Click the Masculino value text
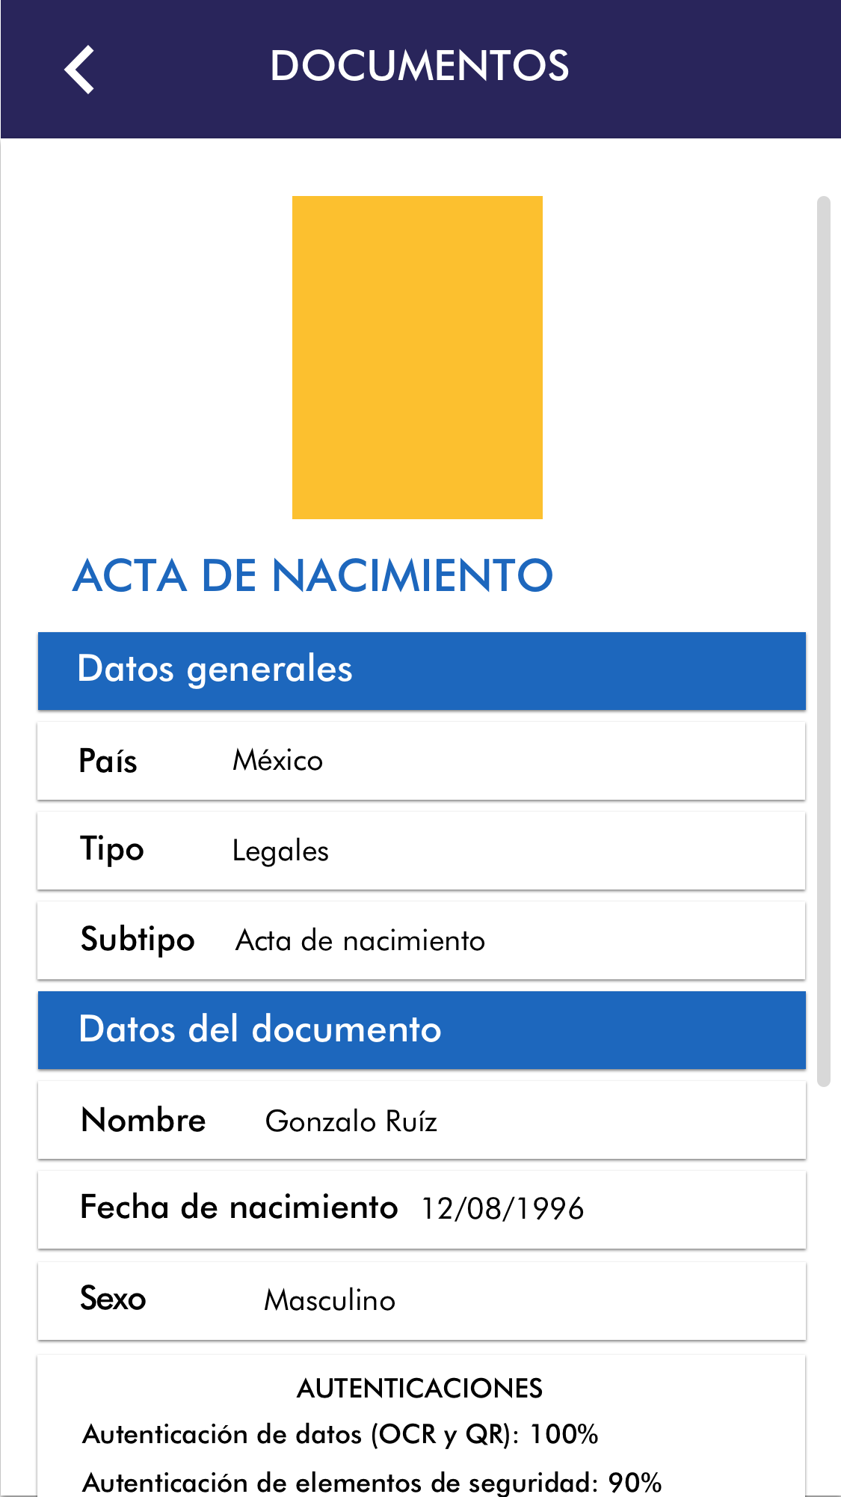 pyautogui.click(x=330, y=1301)
